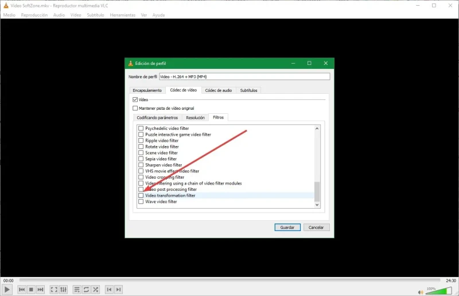Open the Subtítulos tab

pyautogui.click(x=248, y=90)
